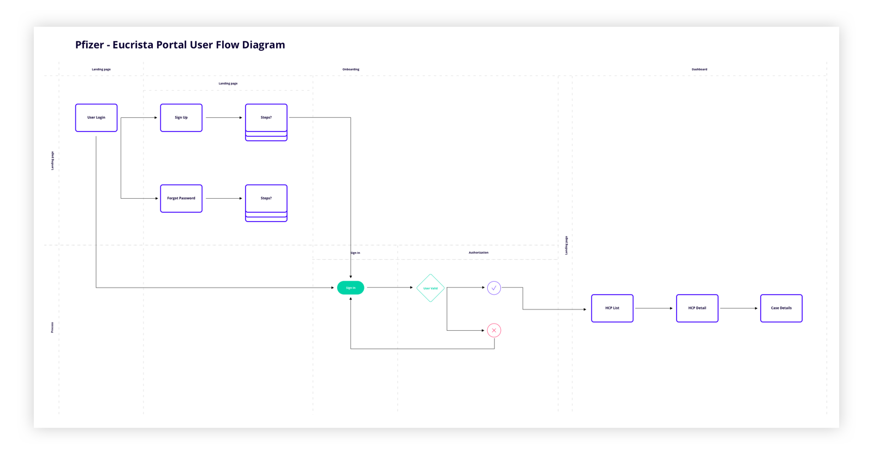Click the green Sign In pill node
This screenshot has height=453, width=873.
pyautogui.click(x=350, y=288)
